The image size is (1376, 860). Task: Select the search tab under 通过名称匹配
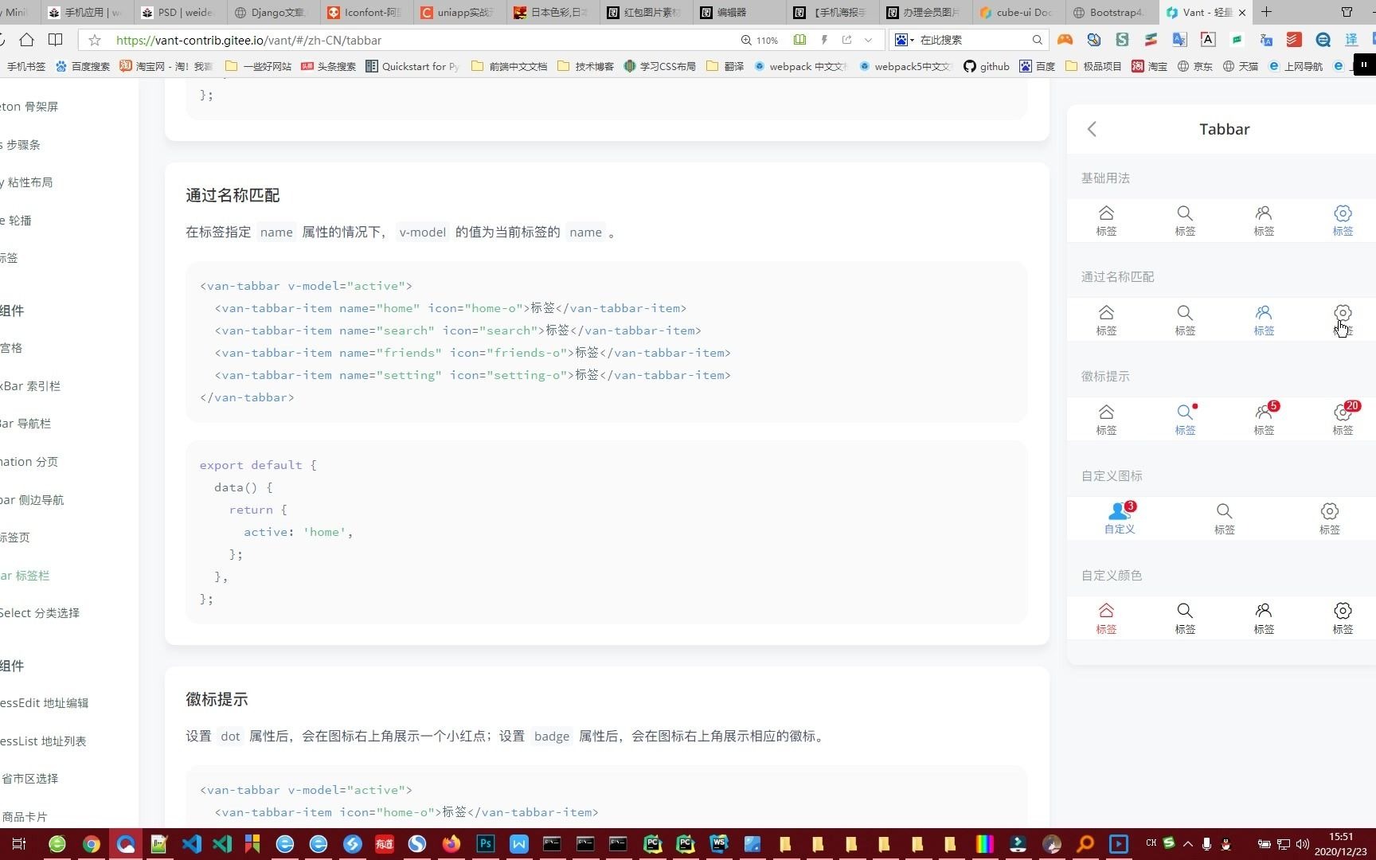(x=1185, y=320)
